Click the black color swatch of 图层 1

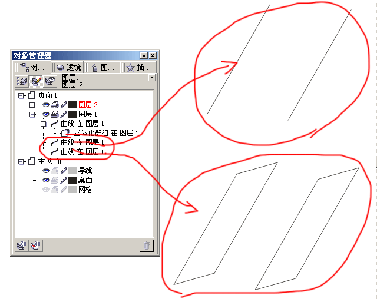click(72, 114)
